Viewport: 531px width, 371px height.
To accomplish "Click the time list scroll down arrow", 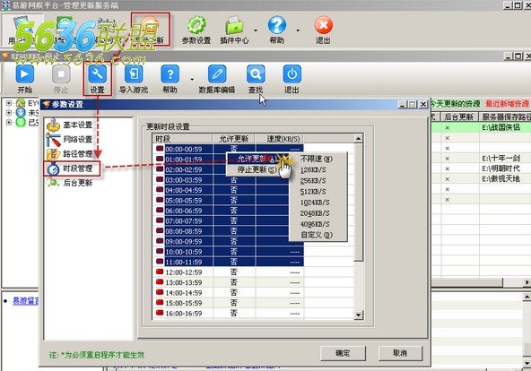I will point(358,315).
